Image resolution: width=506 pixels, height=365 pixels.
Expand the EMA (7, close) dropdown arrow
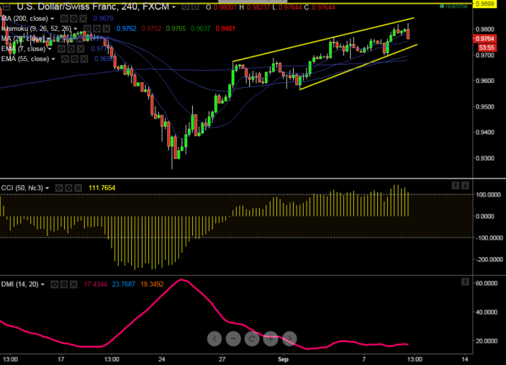(50, 49)
